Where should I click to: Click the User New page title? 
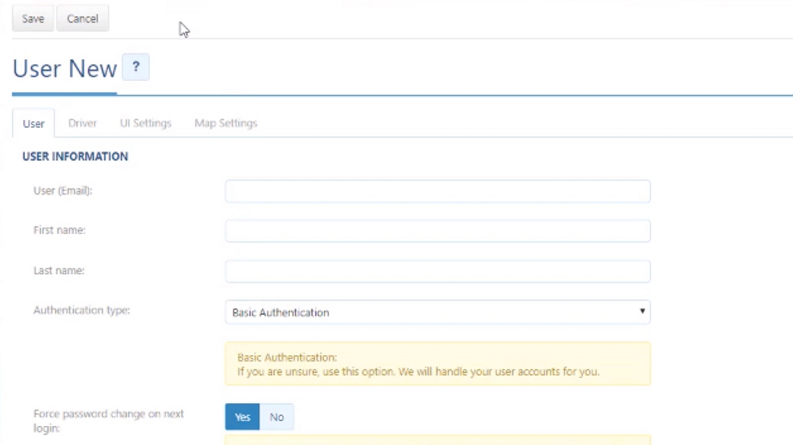click(65, 69)
